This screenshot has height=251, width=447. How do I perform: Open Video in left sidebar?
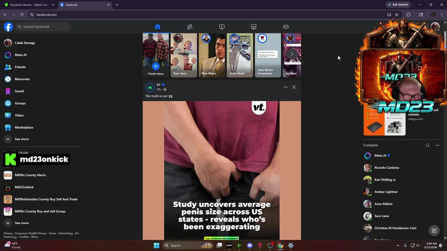click(42, 115)
